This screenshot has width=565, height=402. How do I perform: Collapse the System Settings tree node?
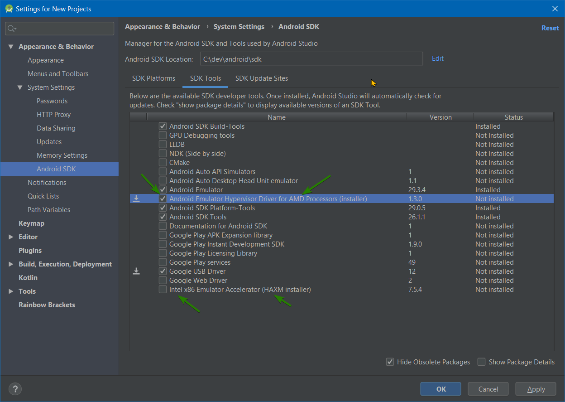pyautogui.click(x=20, y=87)
